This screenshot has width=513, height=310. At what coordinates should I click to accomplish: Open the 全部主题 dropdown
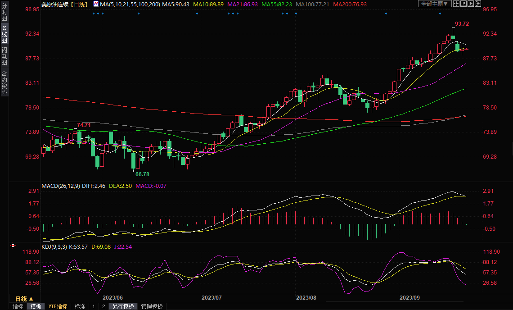coord(434,4)
